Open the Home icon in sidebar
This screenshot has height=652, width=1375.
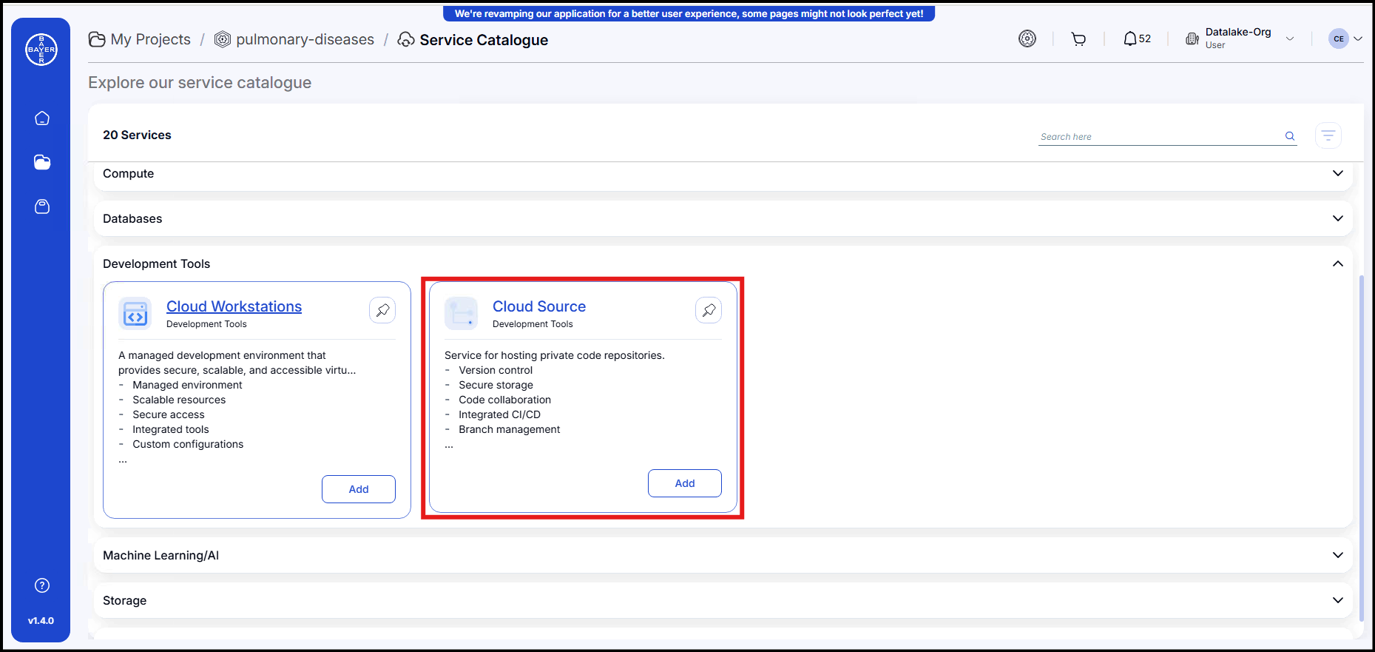click(42, 118)
